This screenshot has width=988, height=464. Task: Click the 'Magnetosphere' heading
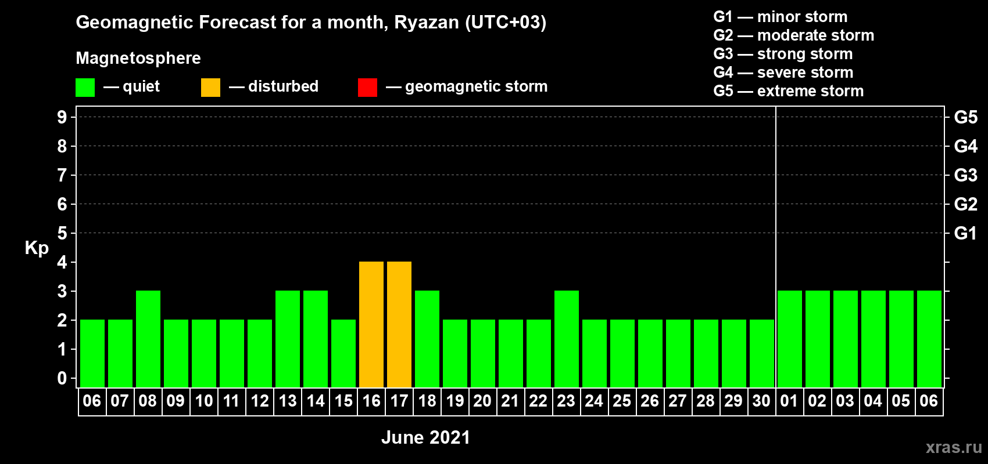coord(138,58)
